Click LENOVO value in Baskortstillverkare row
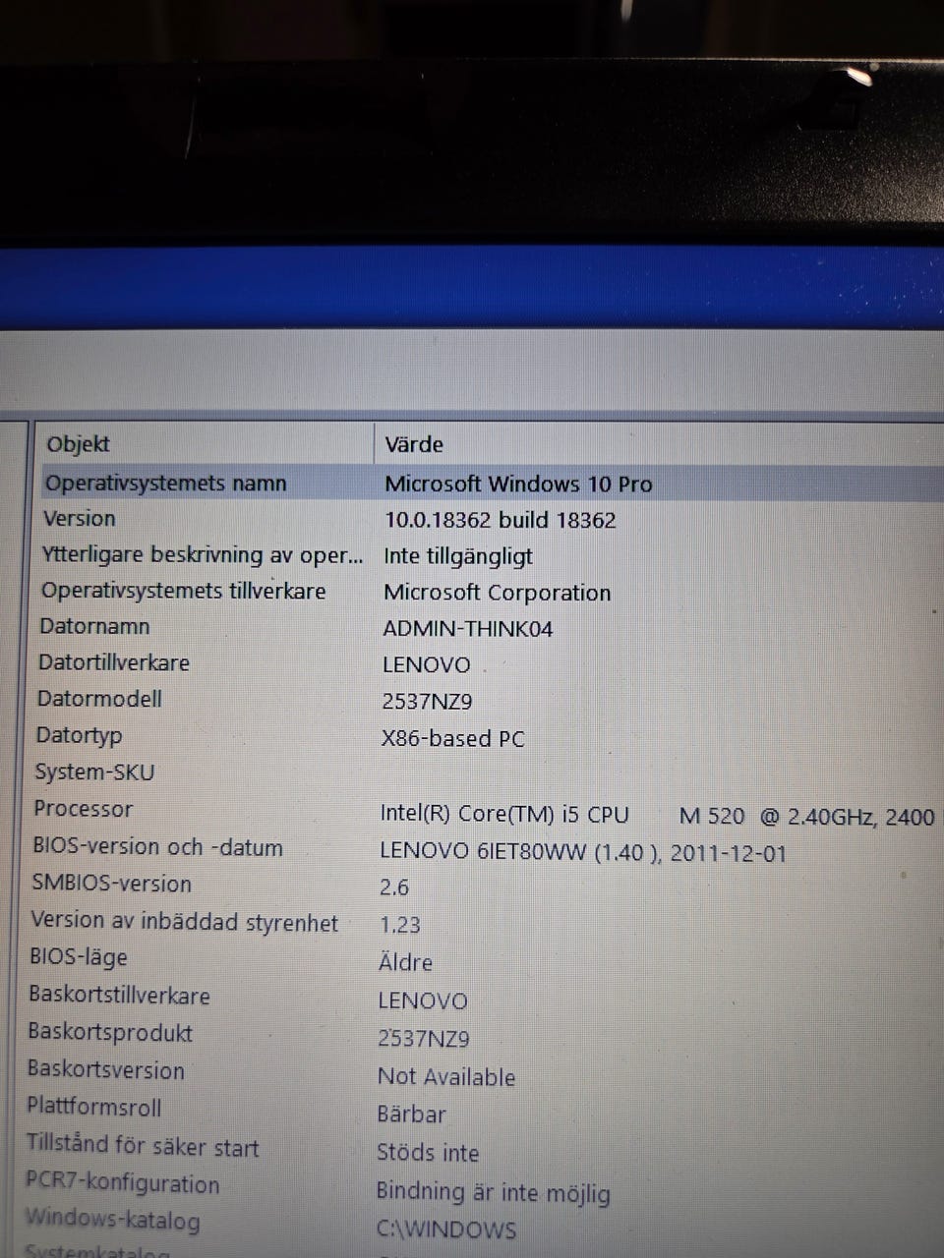This screenshot has height=1258, width=944. point(422,1001)
